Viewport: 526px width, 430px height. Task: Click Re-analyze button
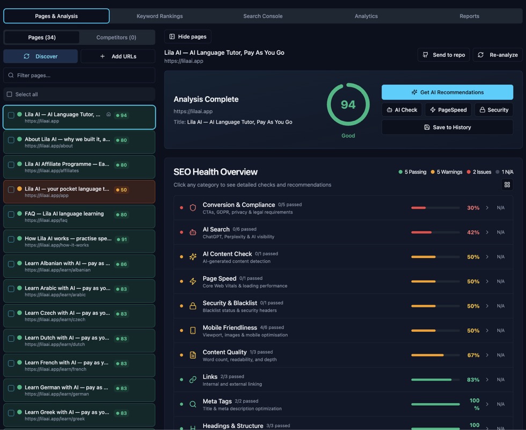(498, 55)
